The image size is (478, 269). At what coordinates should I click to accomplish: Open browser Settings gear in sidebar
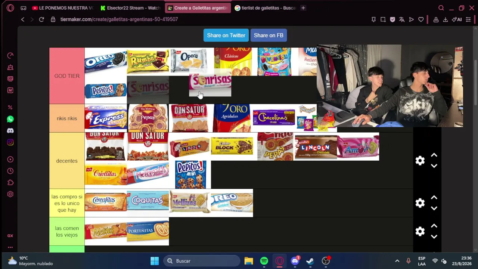click(x=10, y=194)
